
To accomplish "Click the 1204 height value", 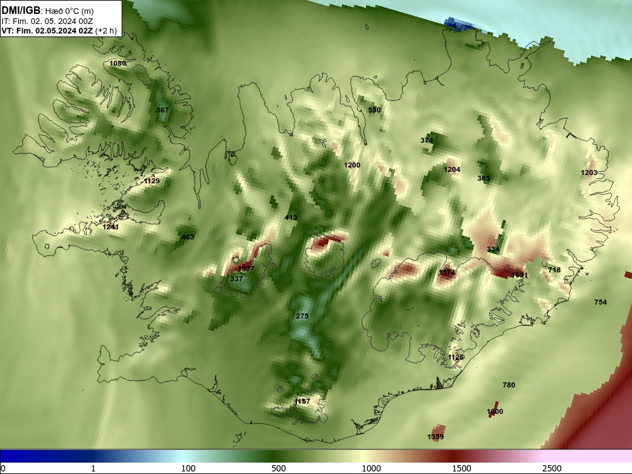I will pyautogui.click(x=453, y=169).
